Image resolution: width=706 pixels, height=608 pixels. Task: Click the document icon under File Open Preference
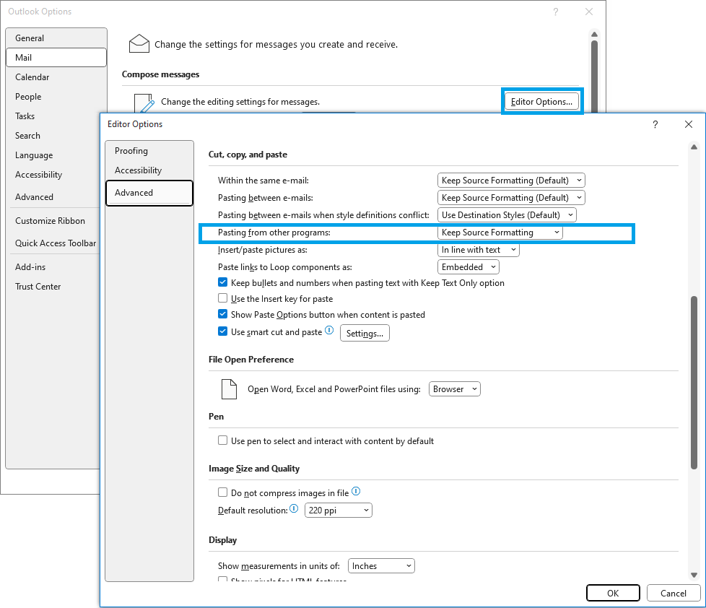[x=228, y=389]
